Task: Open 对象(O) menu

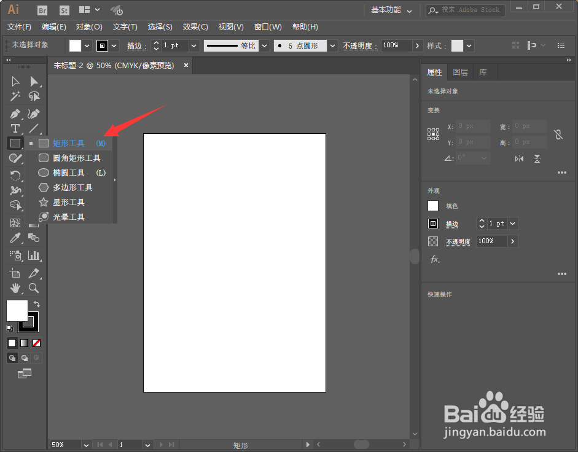Action: click(89, 27)
